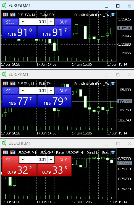Screen dimensions: 134x205
Task: Click the 1.15 91 7 buy price tile
Action: (x=54, y=32)
